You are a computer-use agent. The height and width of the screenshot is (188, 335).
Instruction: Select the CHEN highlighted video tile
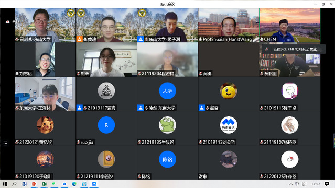290,25
